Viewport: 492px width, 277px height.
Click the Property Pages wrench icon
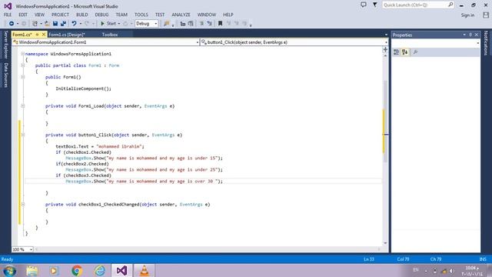tap(415, 52)
